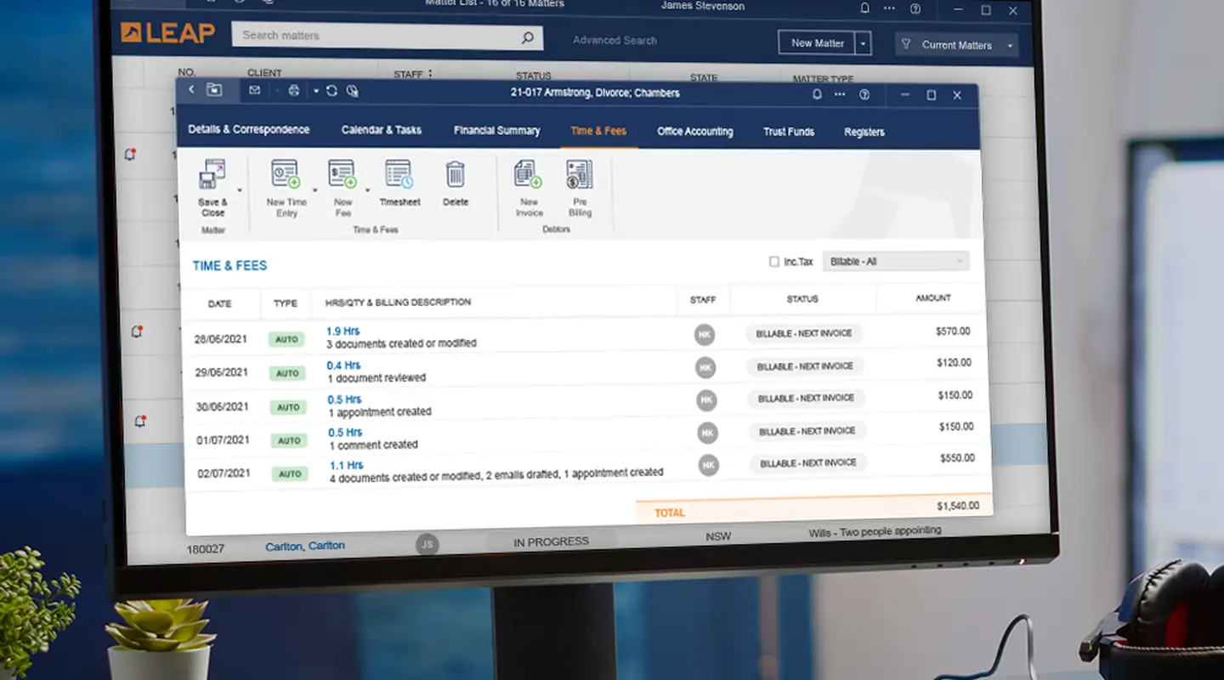Open the matter folder icon in title bar
The width and height of the screenshot is (1224, 680).
[213, 89]
